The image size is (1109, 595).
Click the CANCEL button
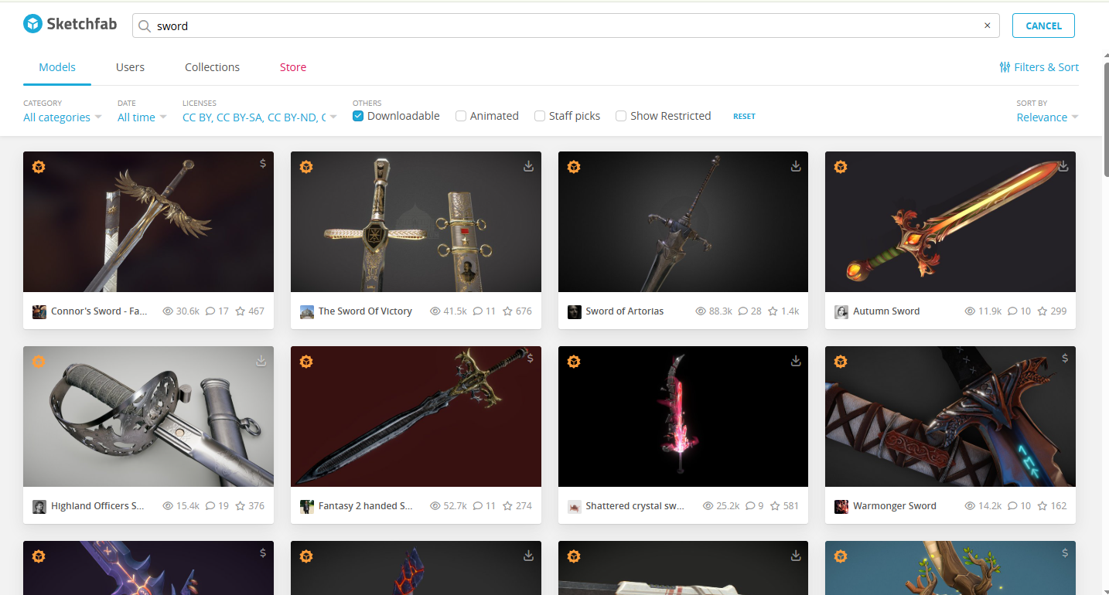pyautogui.click(x=1043, y=25)
